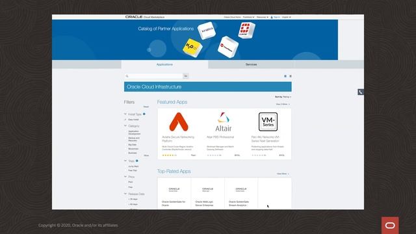Open Palo Alto Networks VM-Series title
The width and height of the screenshot is (416, 234).
pyautogui.click(x=265, y=139)
